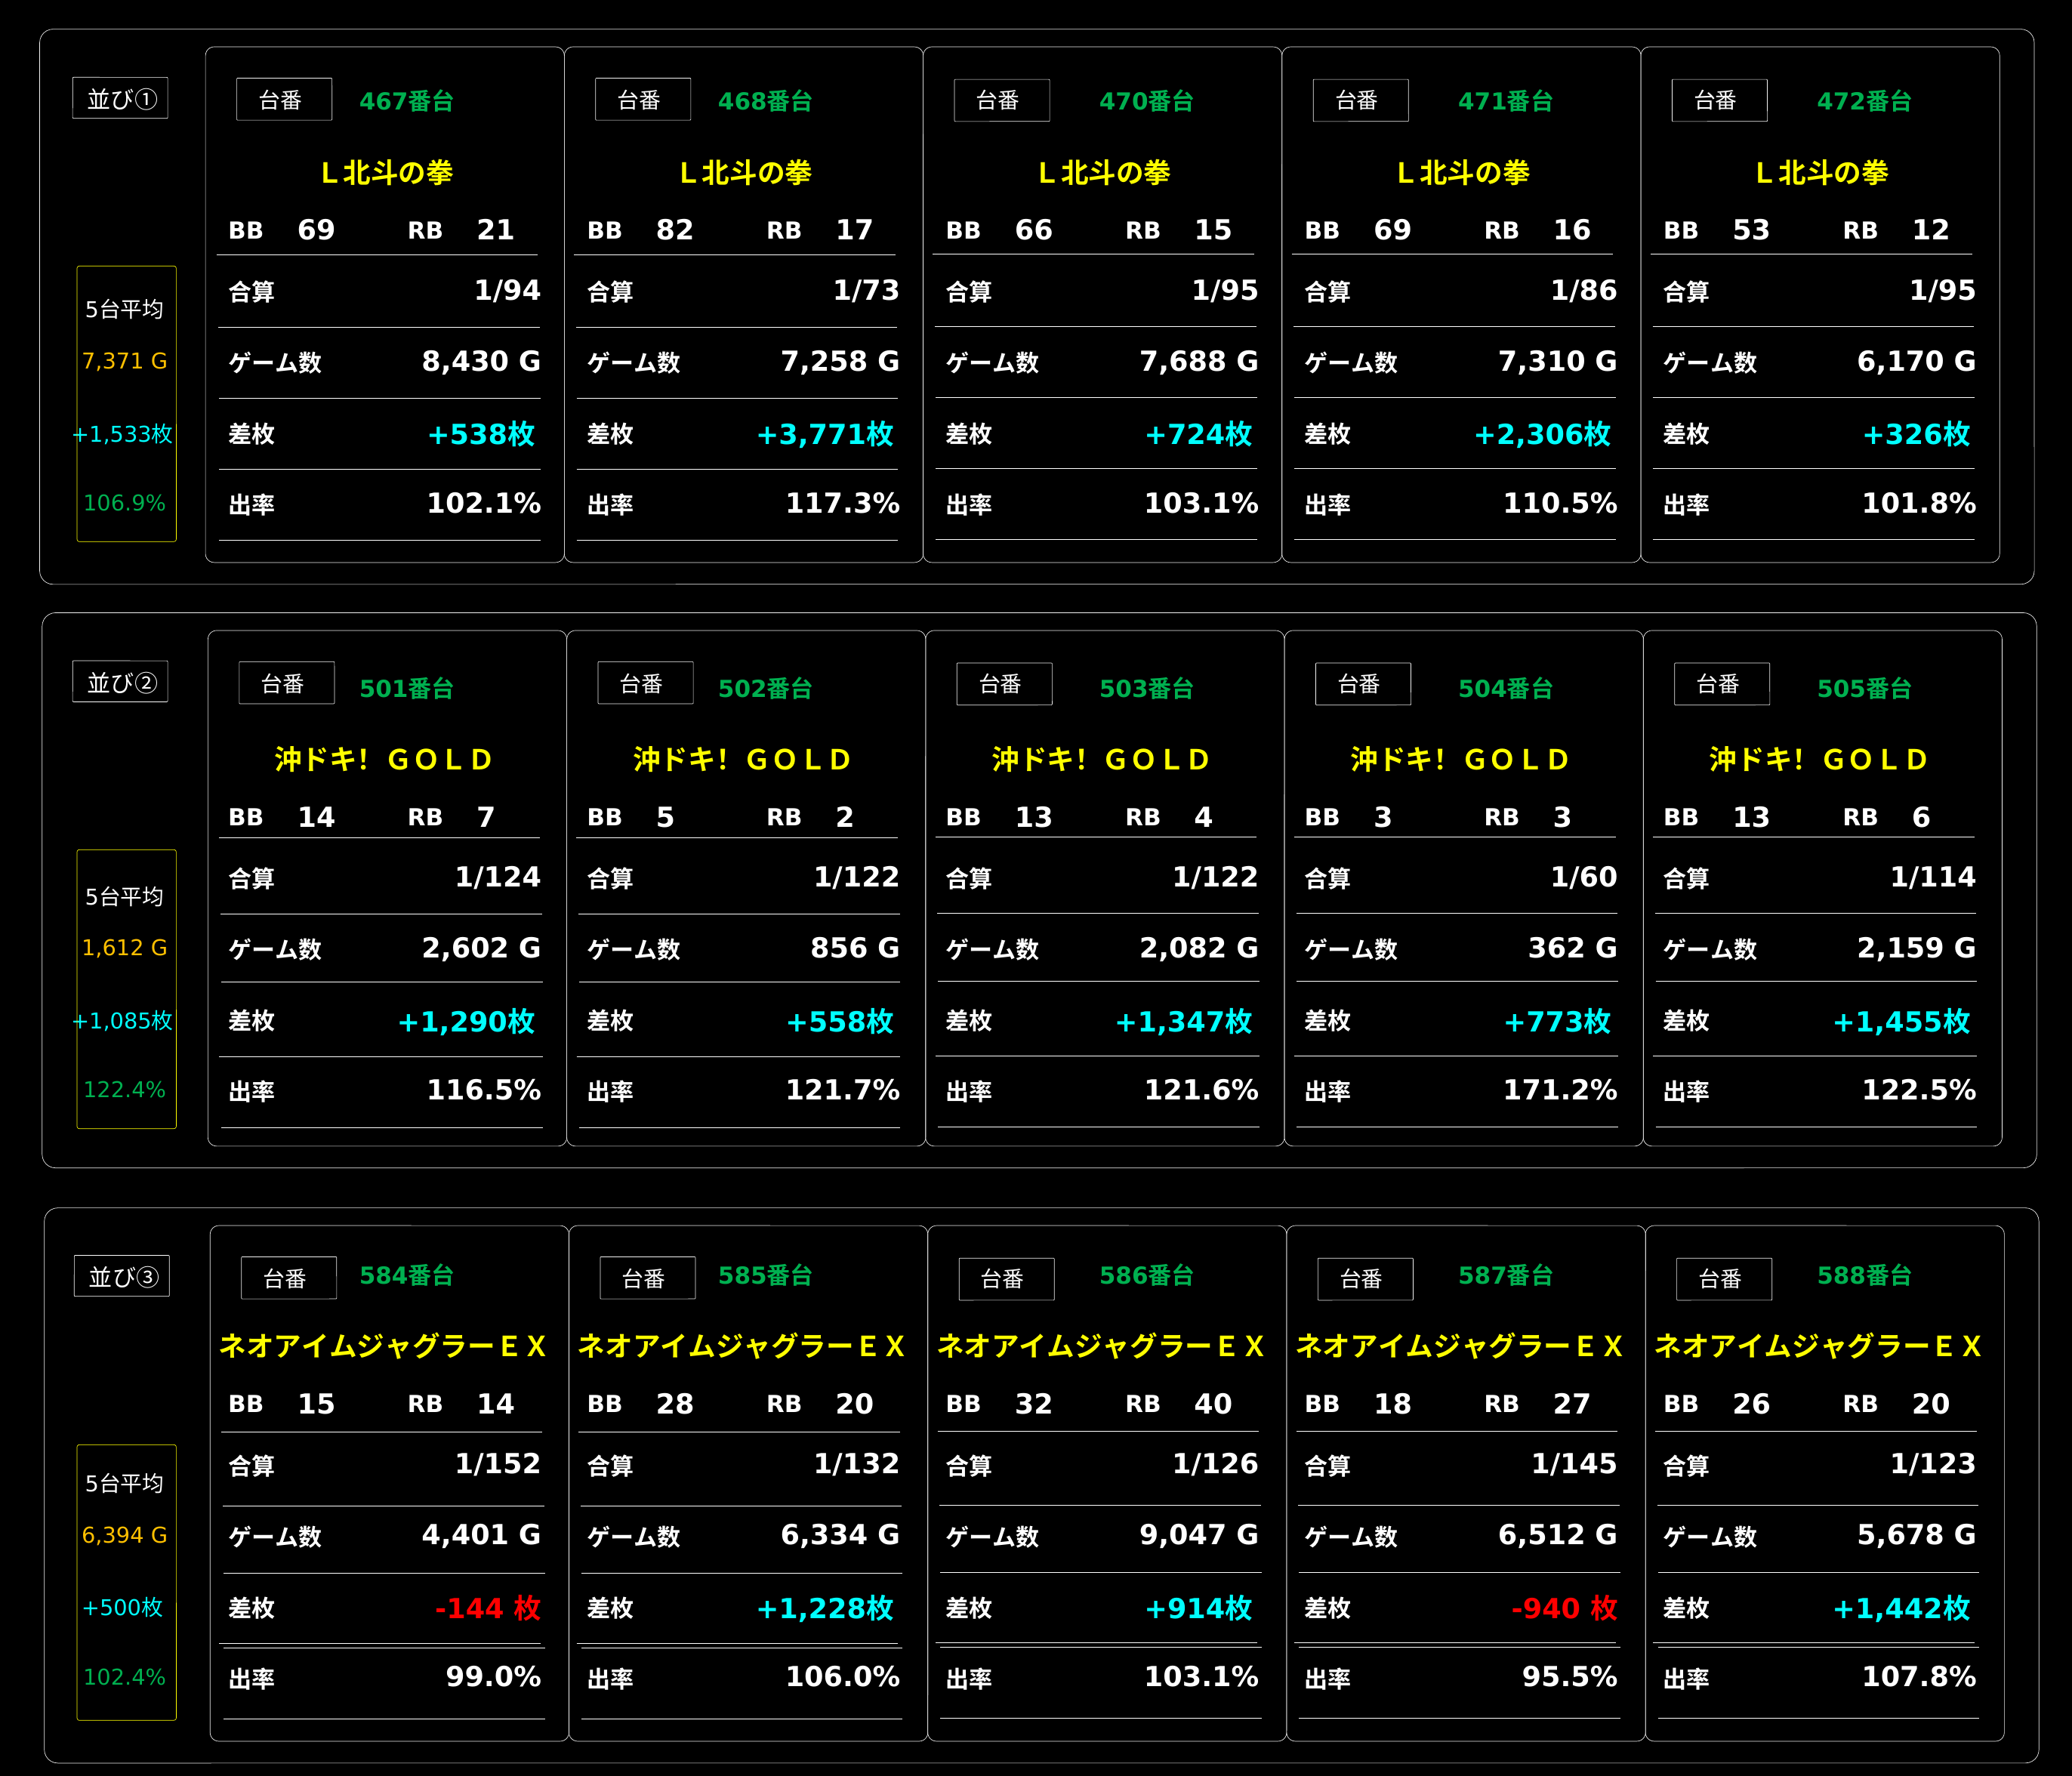The height and width of the screenshot is (1776, 2072).
Task: Click the 107.8% payout rate
Action: (1919, 1677)
